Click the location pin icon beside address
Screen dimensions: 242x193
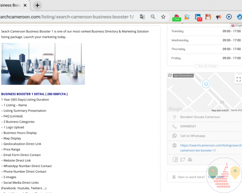point(174,117)
